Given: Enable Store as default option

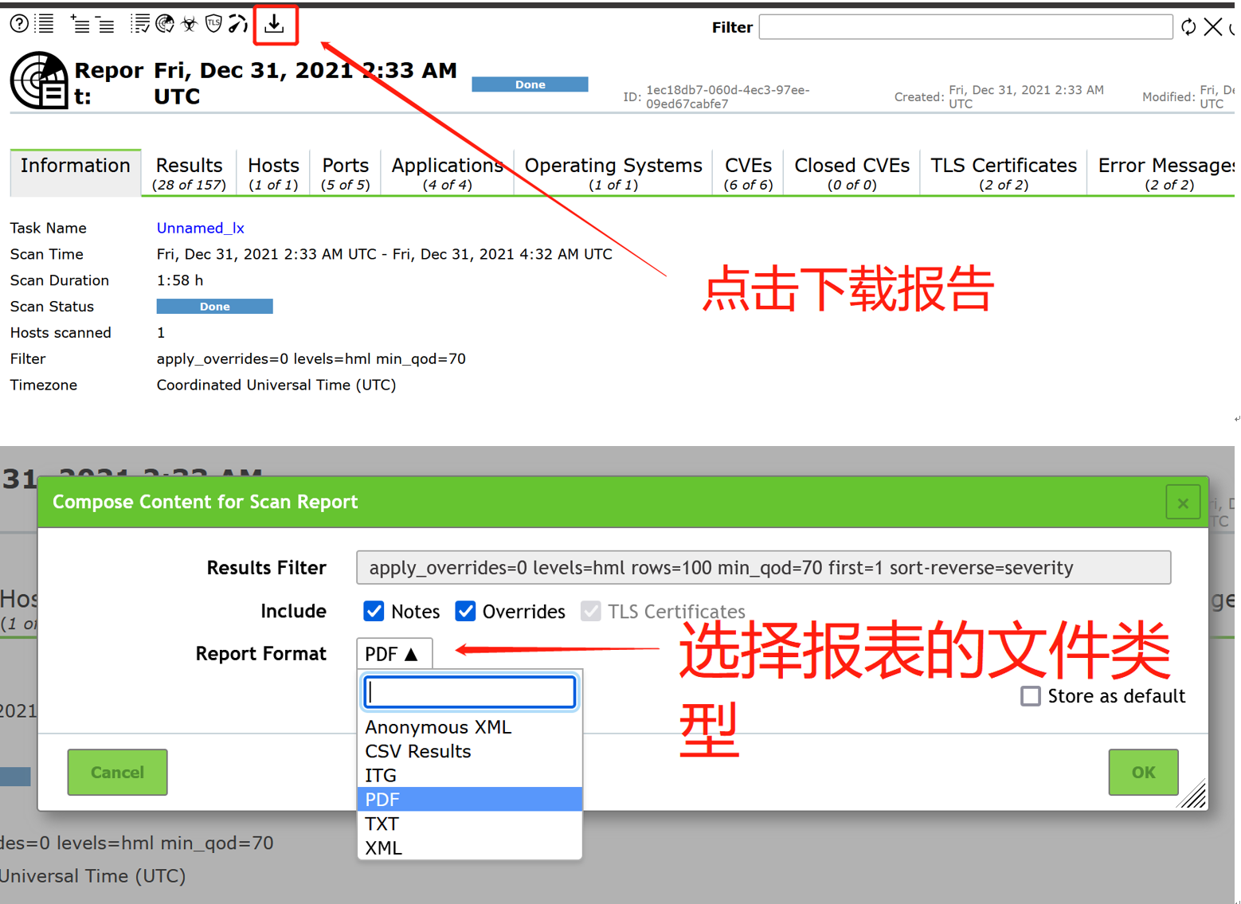Looking at the screenshot, I should [1029, 695].
